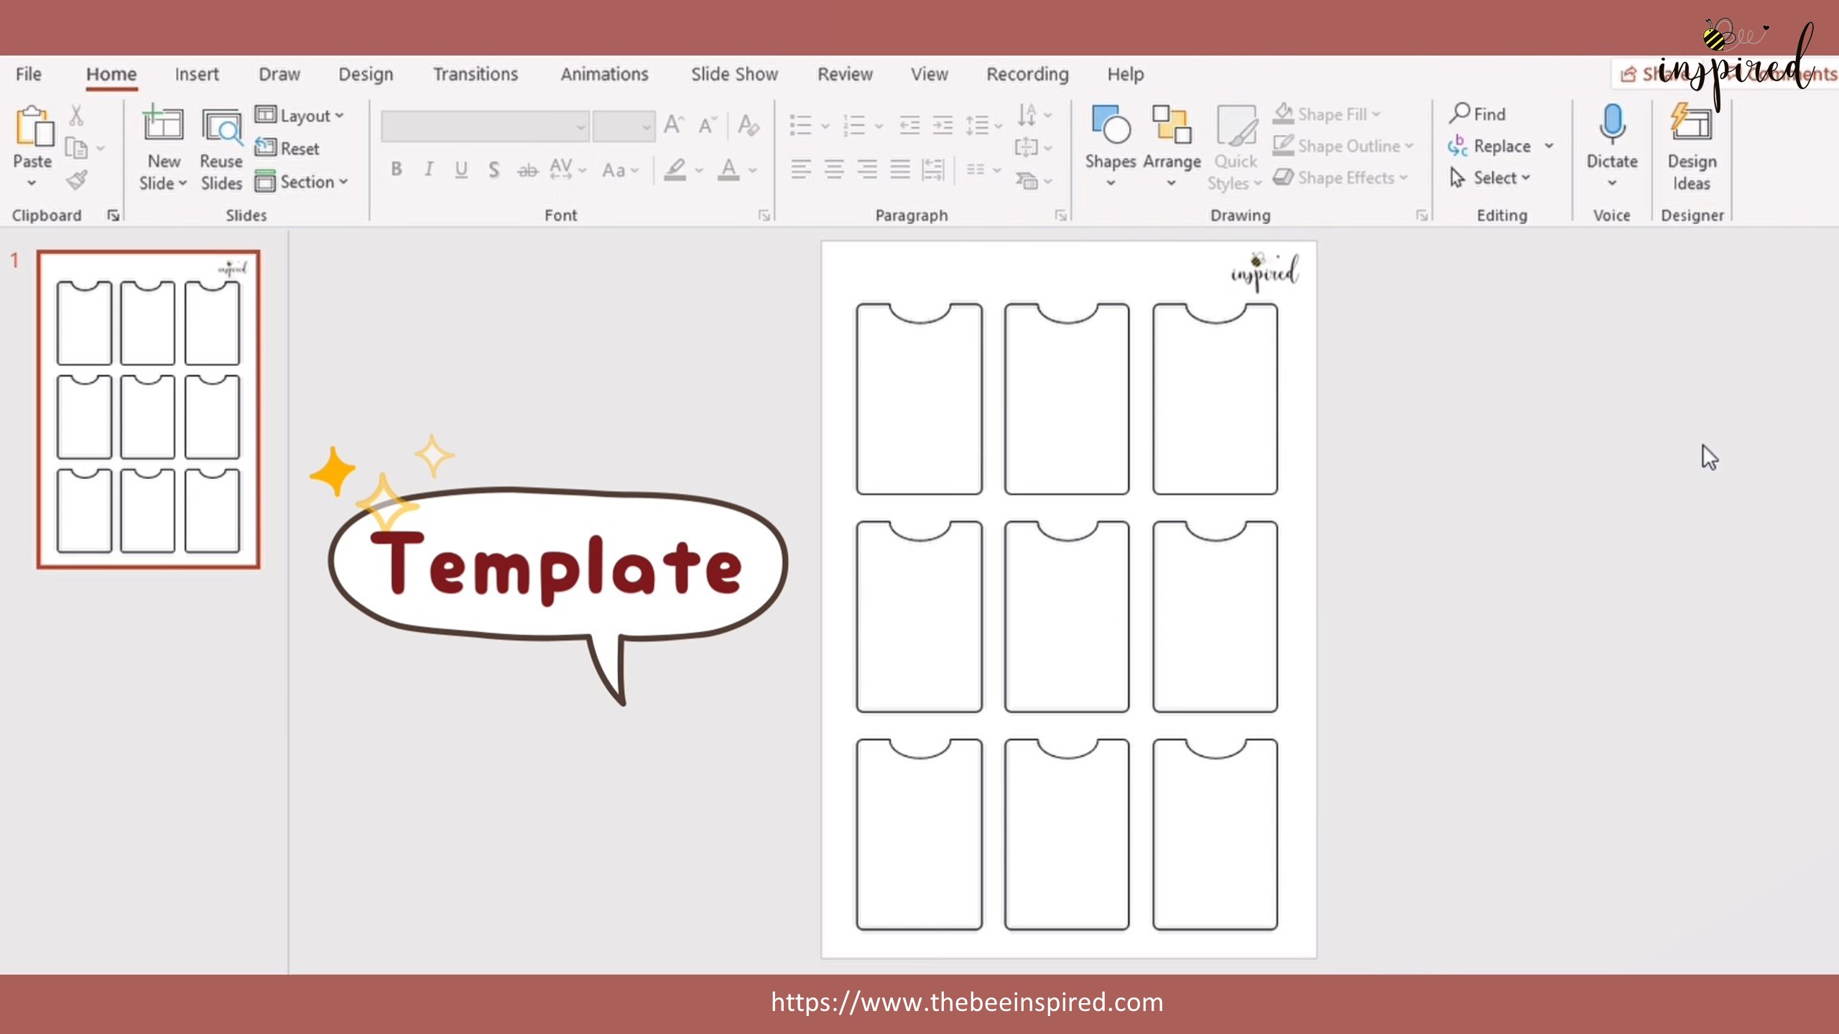Image resolution: width=1839 pixels, height=1034 pixels.
Task: Click the bullets list icon
Action: (800, 126)
